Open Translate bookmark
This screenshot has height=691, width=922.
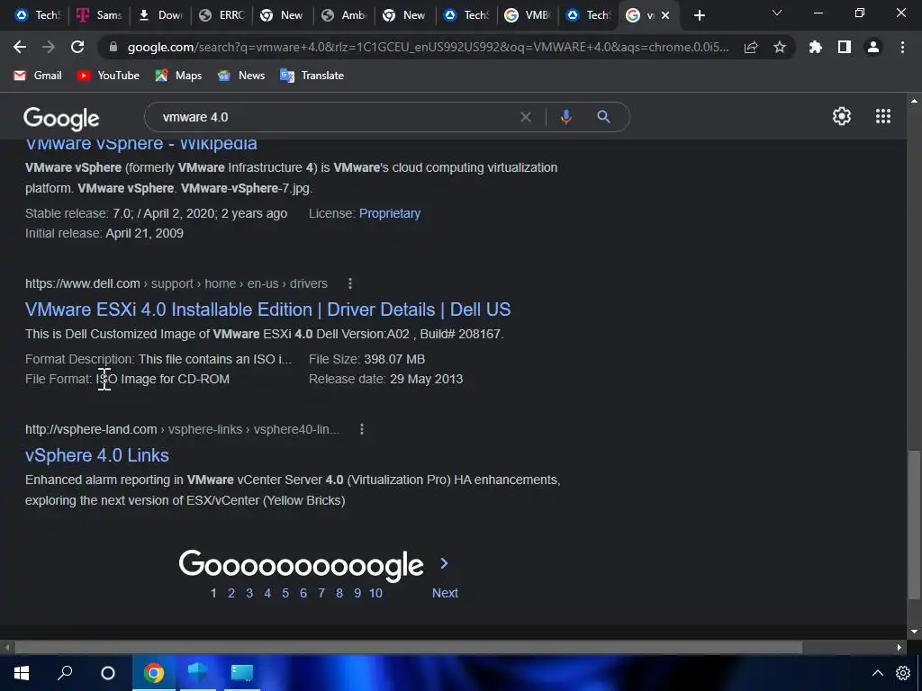(312, 76)
